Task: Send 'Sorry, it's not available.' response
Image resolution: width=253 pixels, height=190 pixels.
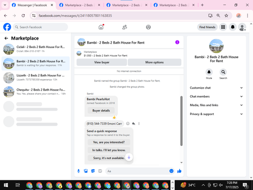Action: click(109, 158)
